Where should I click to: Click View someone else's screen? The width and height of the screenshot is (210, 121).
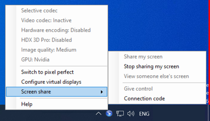coord(156,76)
